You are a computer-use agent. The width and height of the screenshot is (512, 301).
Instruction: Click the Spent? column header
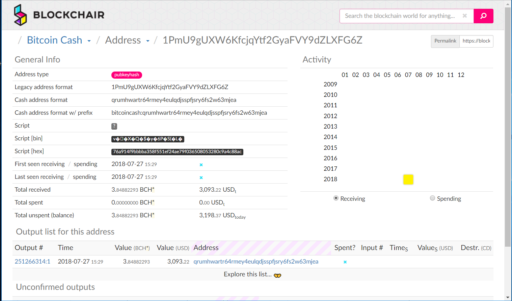coord(345,248)
